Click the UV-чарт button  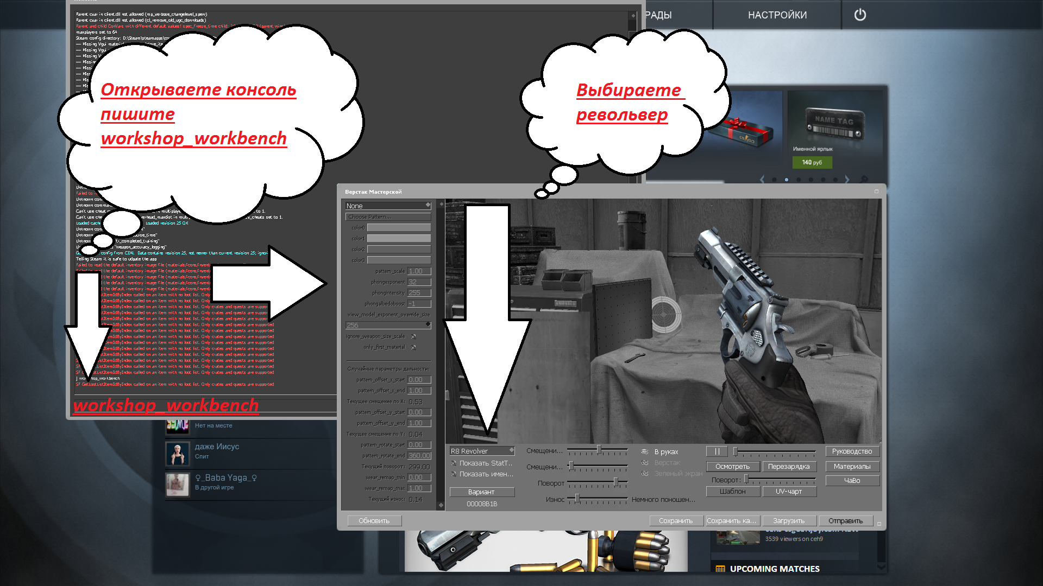click(789, 492)
